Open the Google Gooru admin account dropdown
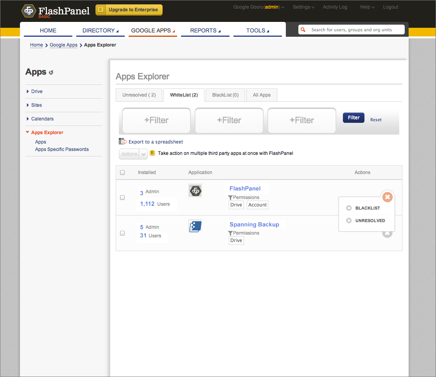The image size is (436, 377). [258, 7]
